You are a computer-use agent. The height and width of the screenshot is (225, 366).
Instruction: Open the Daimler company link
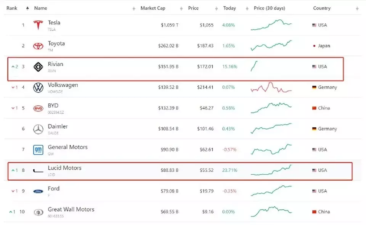click(58, 126)
